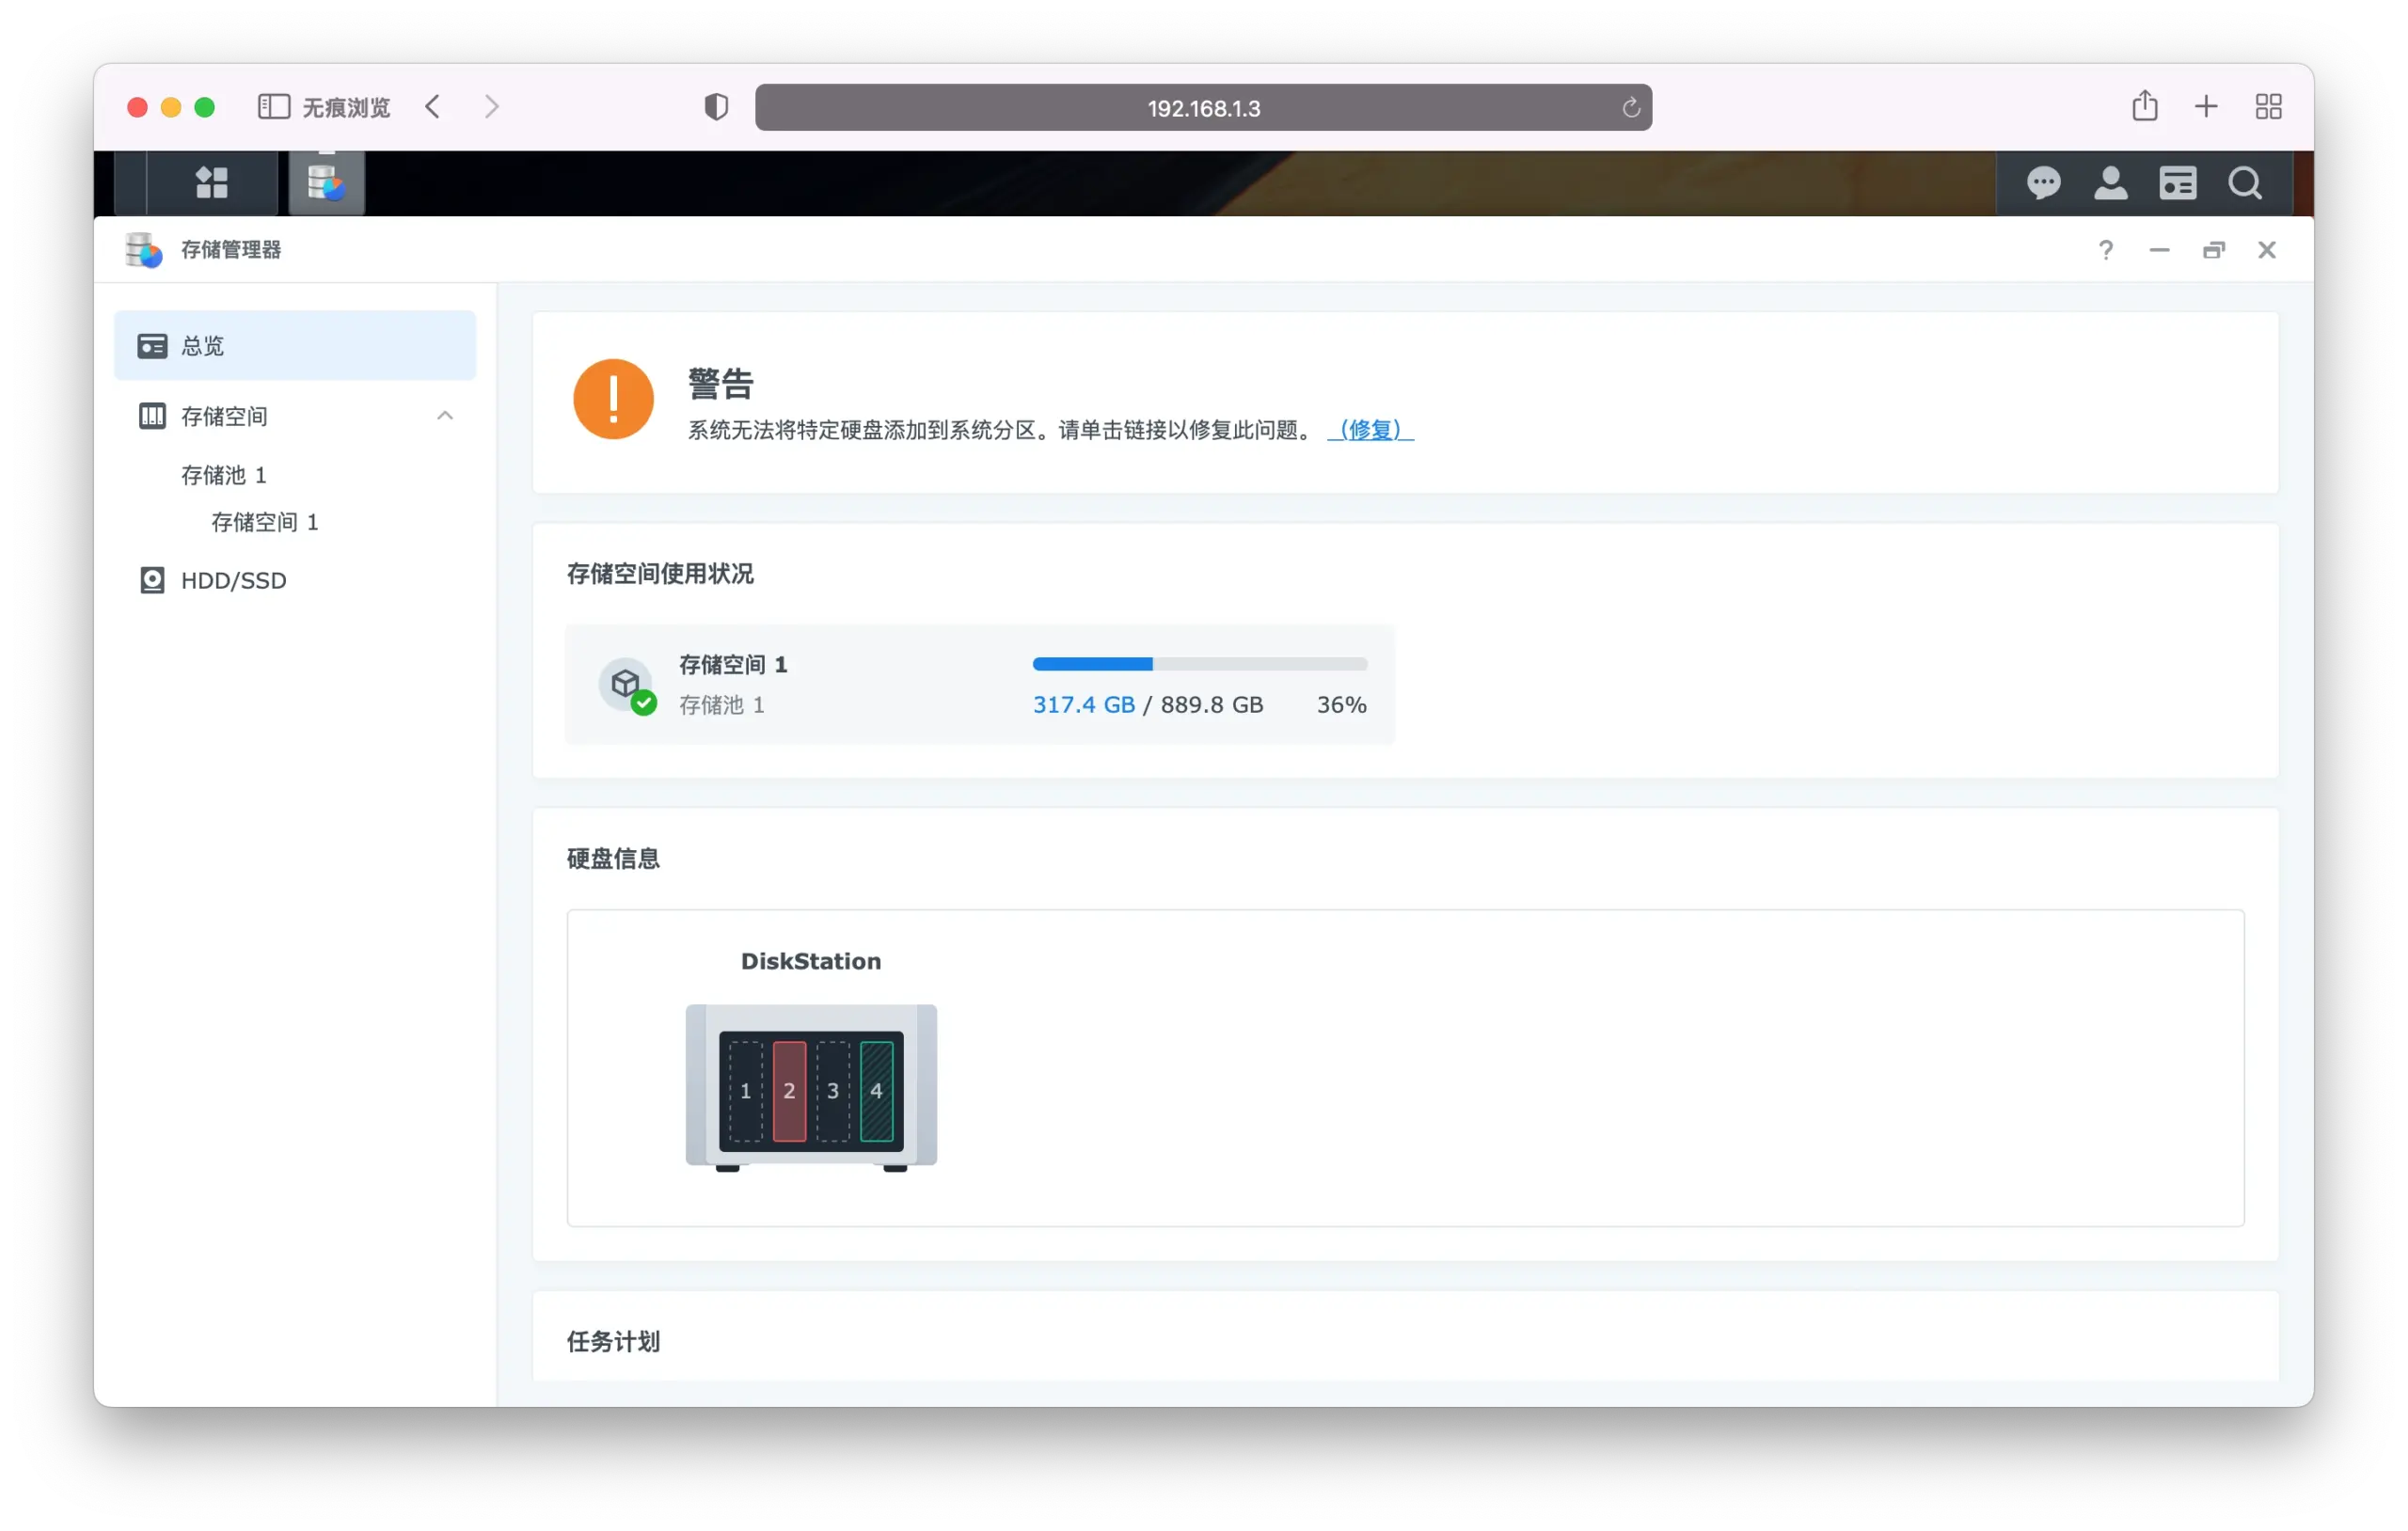2408x1531 pixels.
Task: Close the Storage Manager window
Action: click(2267, 250)
